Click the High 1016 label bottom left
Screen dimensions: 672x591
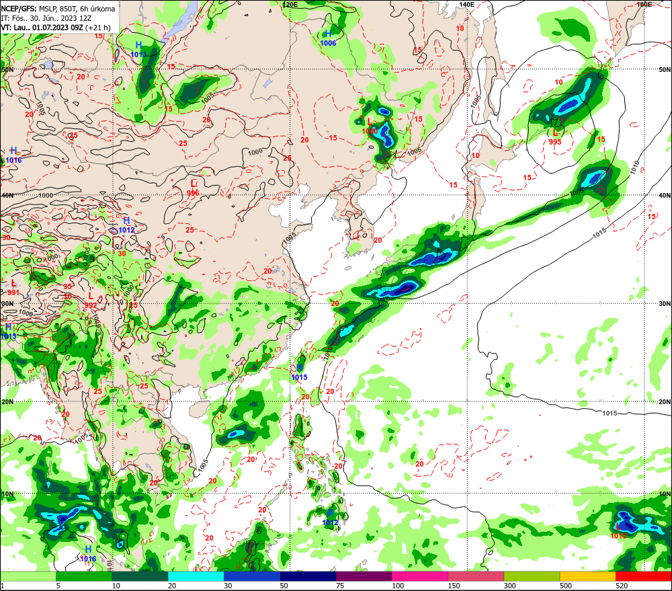pyautogui.click(x=88, y=554)
